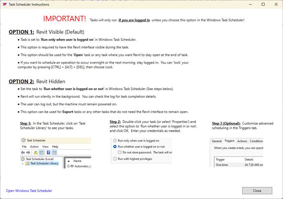Open the View menu in Task Scheduler
Screen dimensions: 283x199
coord(45,146)
